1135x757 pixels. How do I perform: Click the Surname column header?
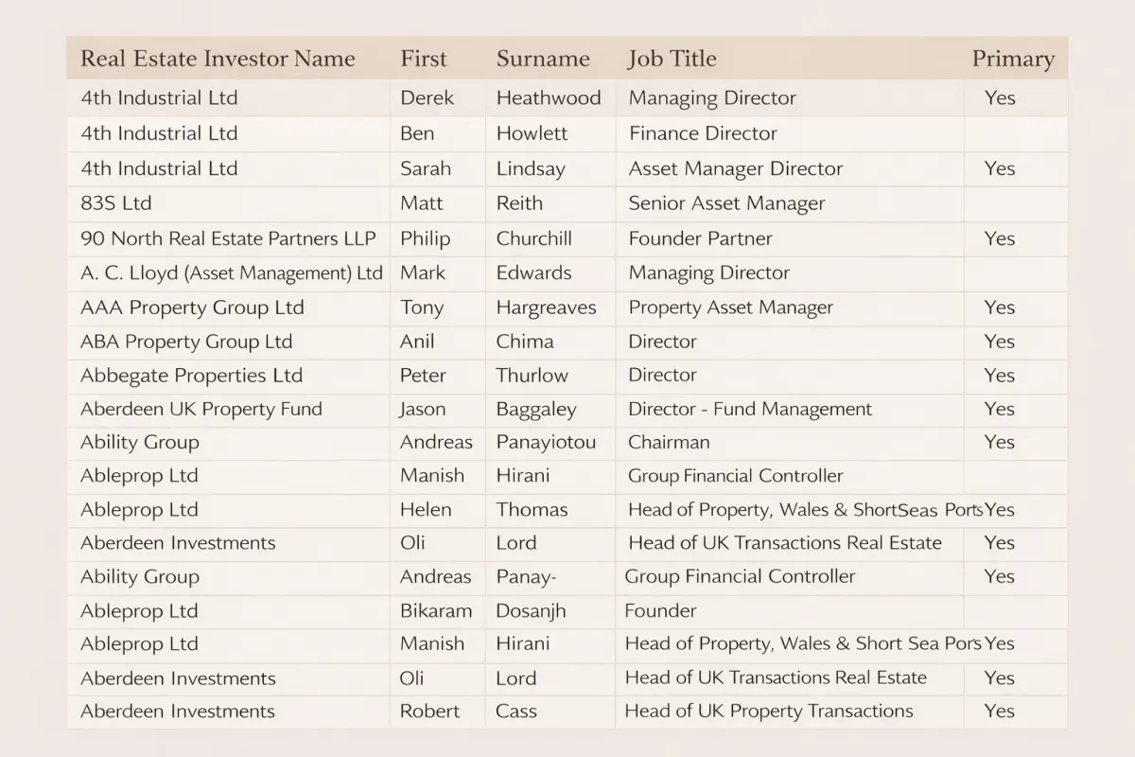click(x=543, y=59)
